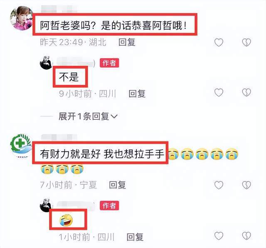Reply to the author's '不是' comment
Screen dimensions: 266x248
pos(137,94)
